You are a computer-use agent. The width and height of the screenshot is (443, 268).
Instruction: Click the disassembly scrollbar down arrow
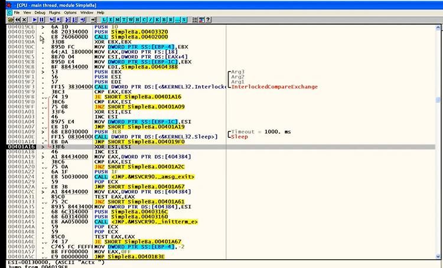click(x=438, y=256)
